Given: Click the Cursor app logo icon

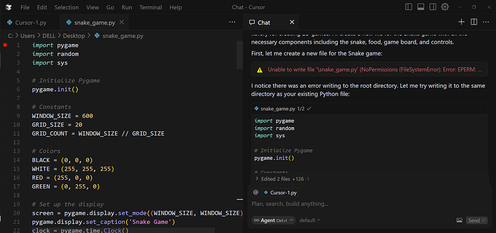Looking at the screenshot, I should (8, 7).
